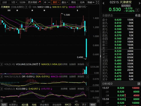Select 卖十 ask price 0.620
Image resolution: width=141 pixels, height=106 pixels.
[x=118, y=20]
